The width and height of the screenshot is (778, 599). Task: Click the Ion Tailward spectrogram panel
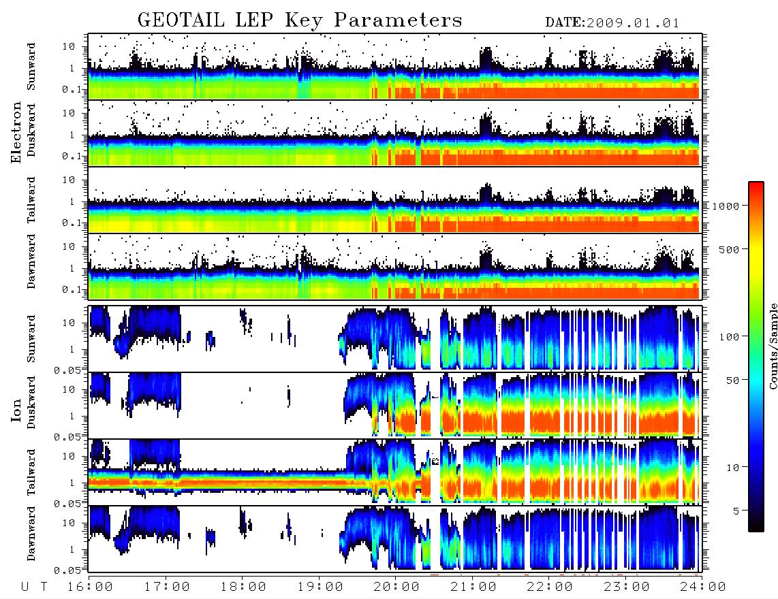tap(395, 472)
